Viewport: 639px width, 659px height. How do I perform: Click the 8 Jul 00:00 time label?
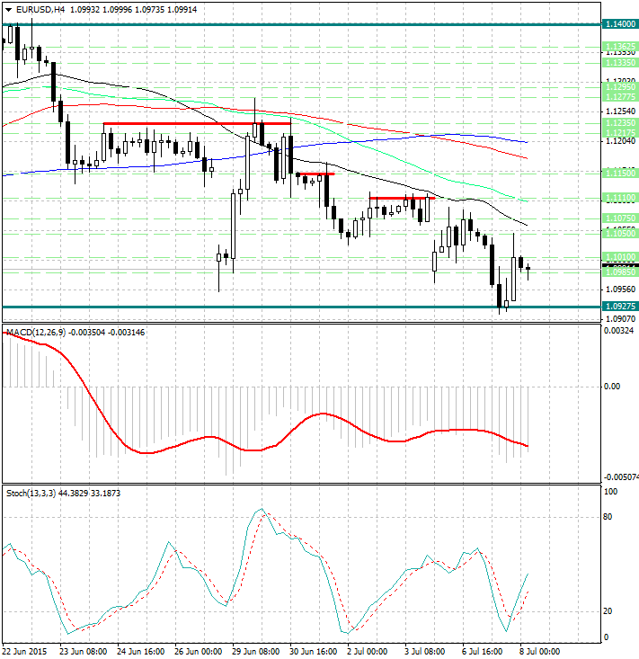(540, 652)
